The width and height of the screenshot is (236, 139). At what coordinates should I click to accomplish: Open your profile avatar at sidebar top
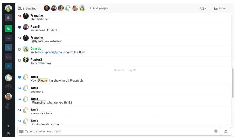click(x=8, y=8)
